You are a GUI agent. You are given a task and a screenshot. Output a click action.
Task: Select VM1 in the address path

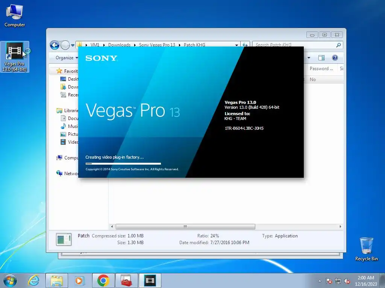click(95, 45)
